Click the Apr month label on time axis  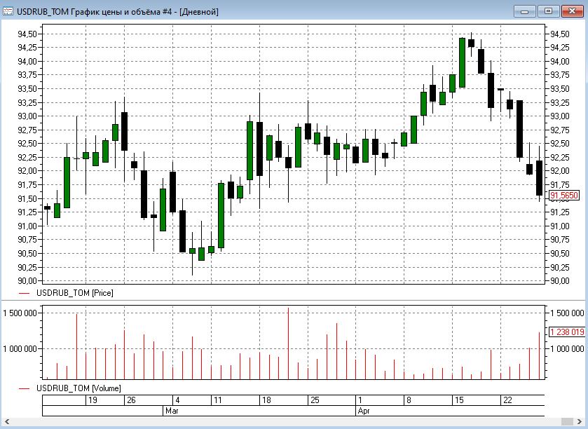(362, 411)
